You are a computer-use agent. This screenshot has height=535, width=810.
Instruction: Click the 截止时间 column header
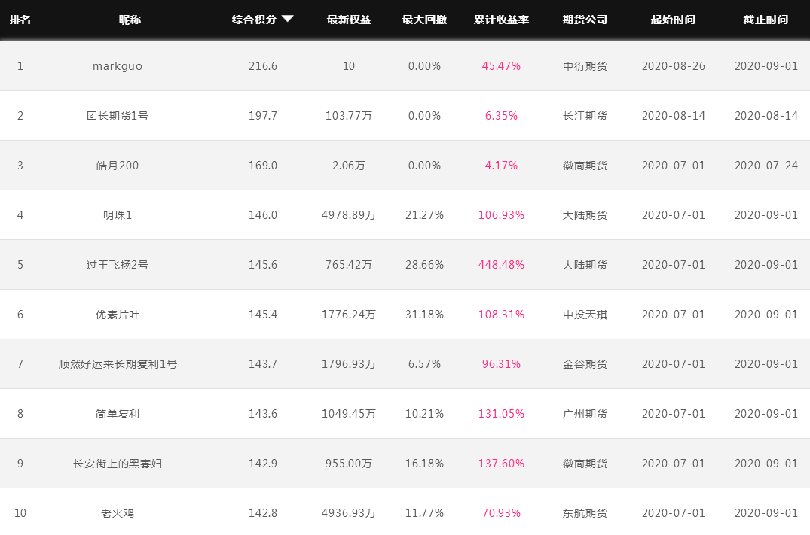click(766, 20)
